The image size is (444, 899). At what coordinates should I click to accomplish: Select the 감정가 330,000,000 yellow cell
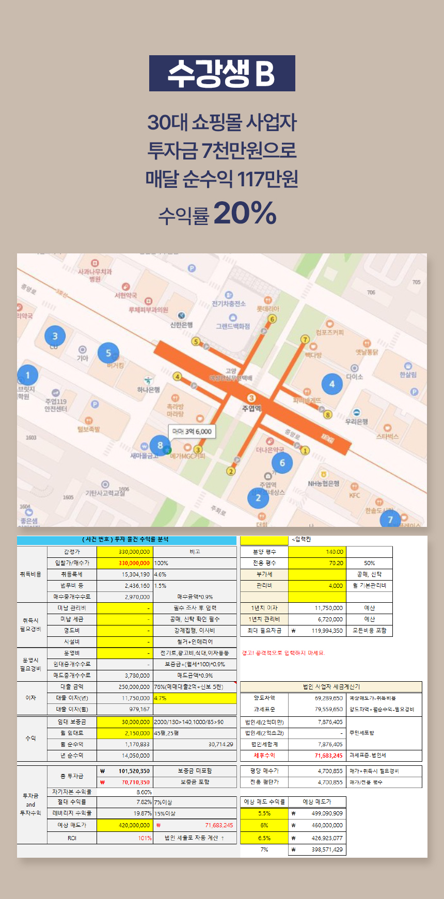pyautogui.click(x=124, y=552)
